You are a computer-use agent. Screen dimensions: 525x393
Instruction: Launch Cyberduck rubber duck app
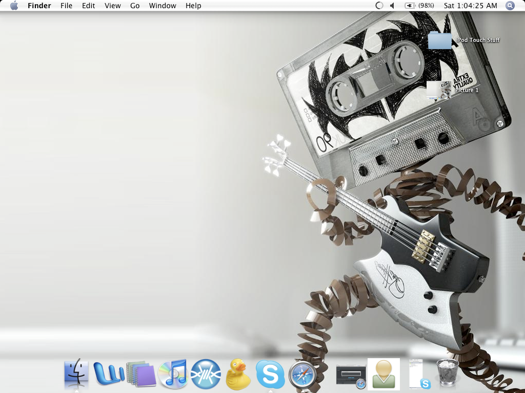[238, 374]
